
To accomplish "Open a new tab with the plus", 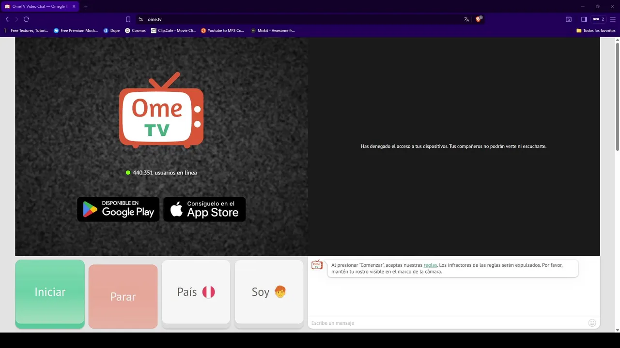I will 86,6.
